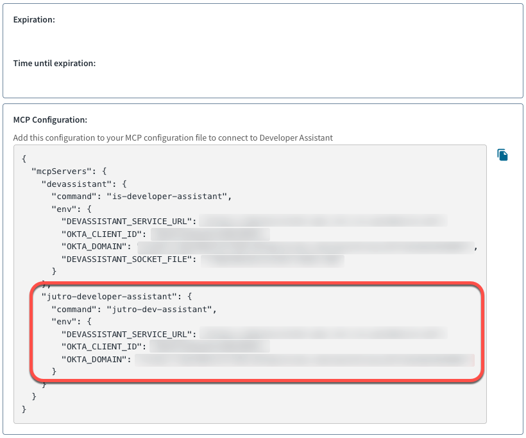Click the "jutro-dev-assistant" command value
The image size is (526, 438).
[159, 310]
